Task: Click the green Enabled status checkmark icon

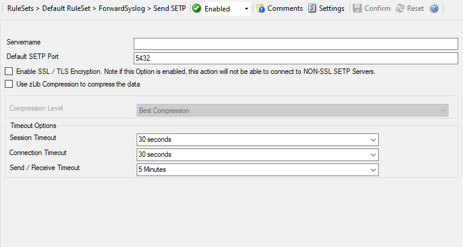Action: point(197,9)
